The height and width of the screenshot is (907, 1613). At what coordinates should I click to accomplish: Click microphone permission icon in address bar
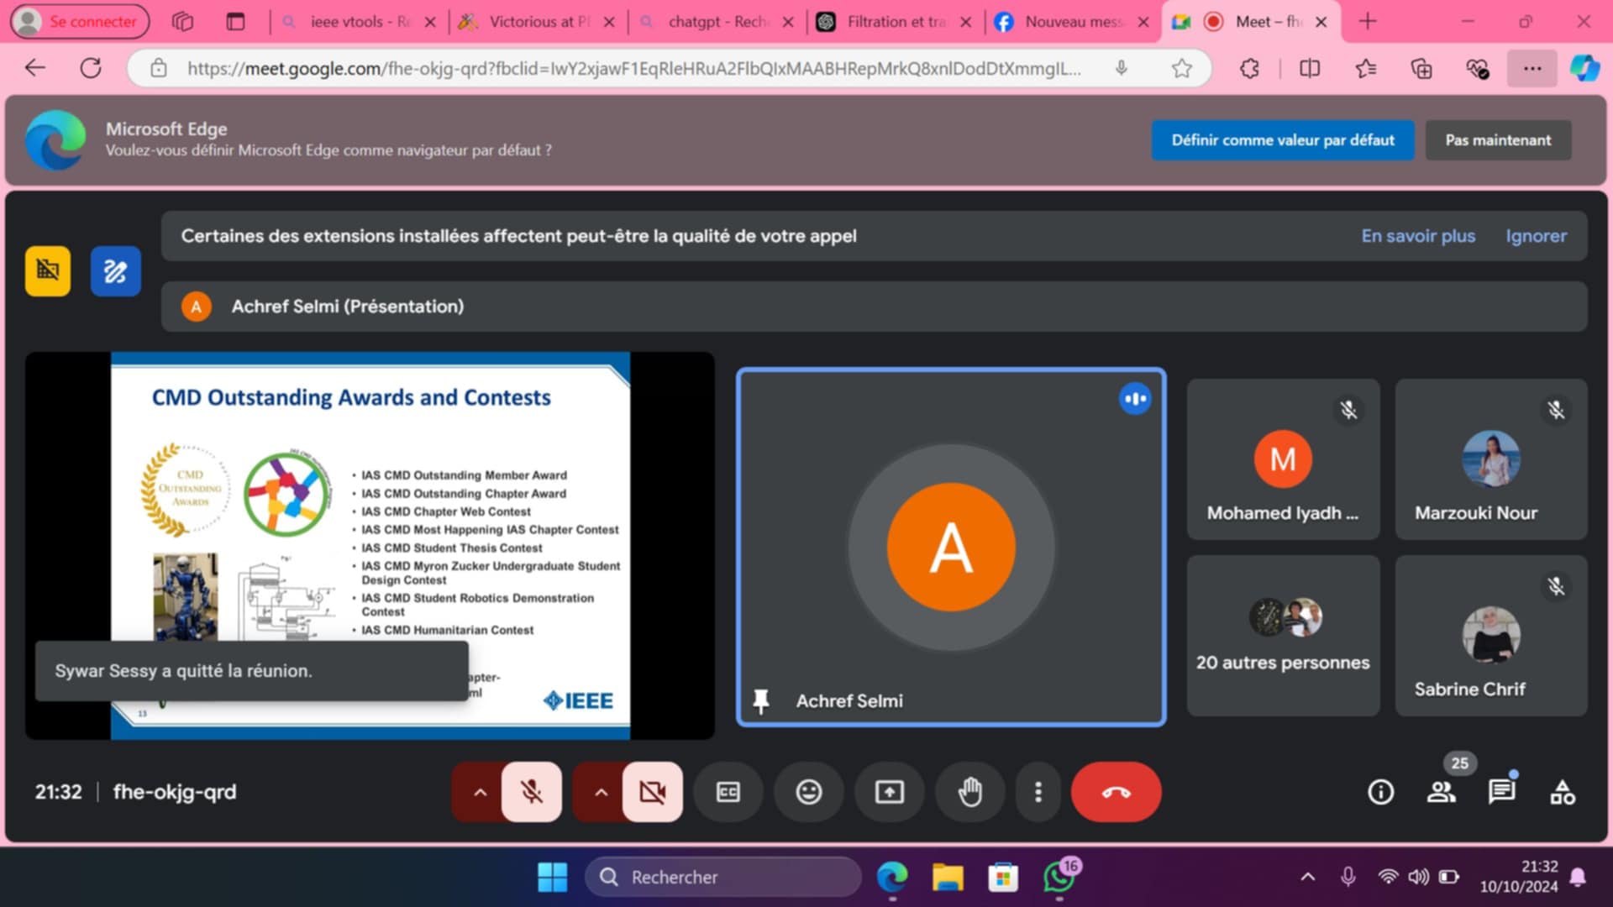[1121, 68]
